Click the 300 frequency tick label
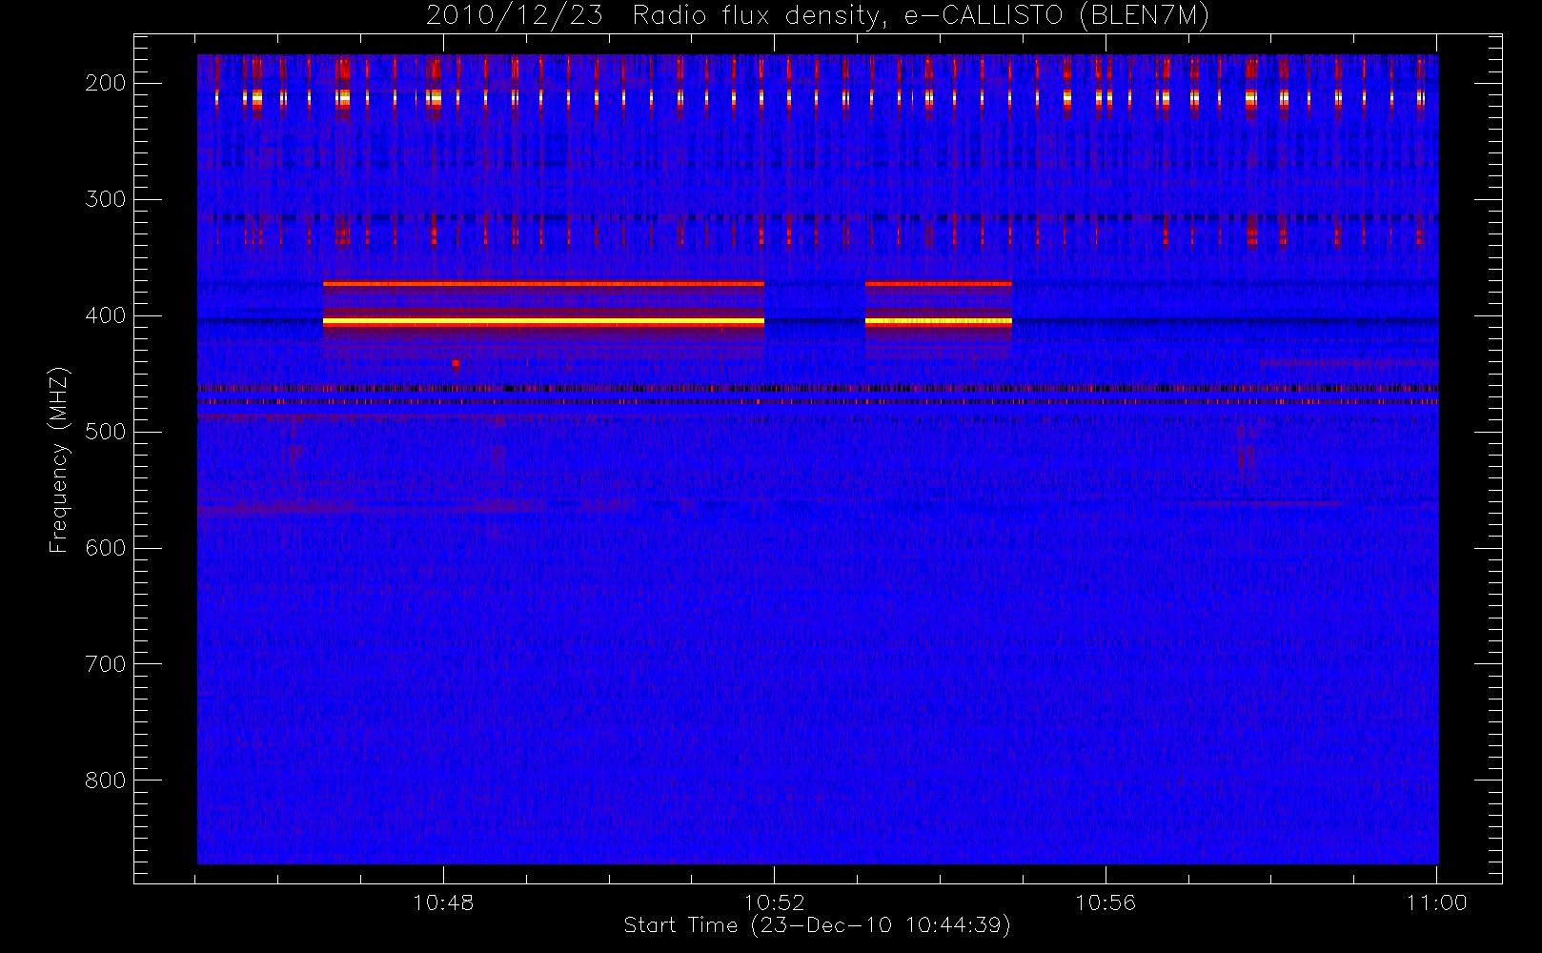 (x=106, y=199)
